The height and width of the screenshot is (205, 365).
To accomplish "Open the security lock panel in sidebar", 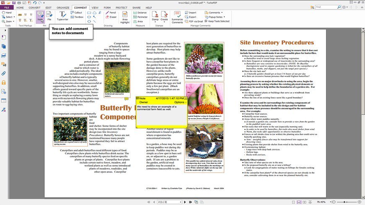I will (4, 82).
